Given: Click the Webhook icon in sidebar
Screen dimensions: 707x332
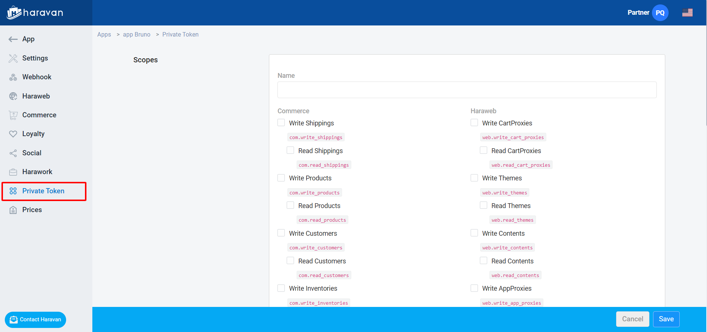Looking at the screenshot, I should tap(13, 77).
